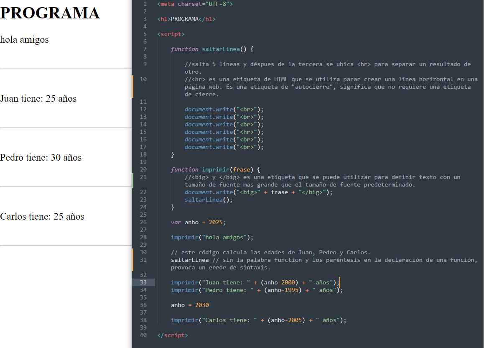Click imprimir Pedro tiene statement line 34
The image size is (484, 348).
coord(257,290)
